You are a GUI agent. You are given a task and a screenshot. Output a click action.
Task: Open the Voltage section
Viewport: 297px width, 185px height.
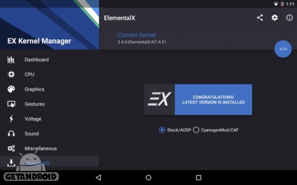click(x=50, y=119)
